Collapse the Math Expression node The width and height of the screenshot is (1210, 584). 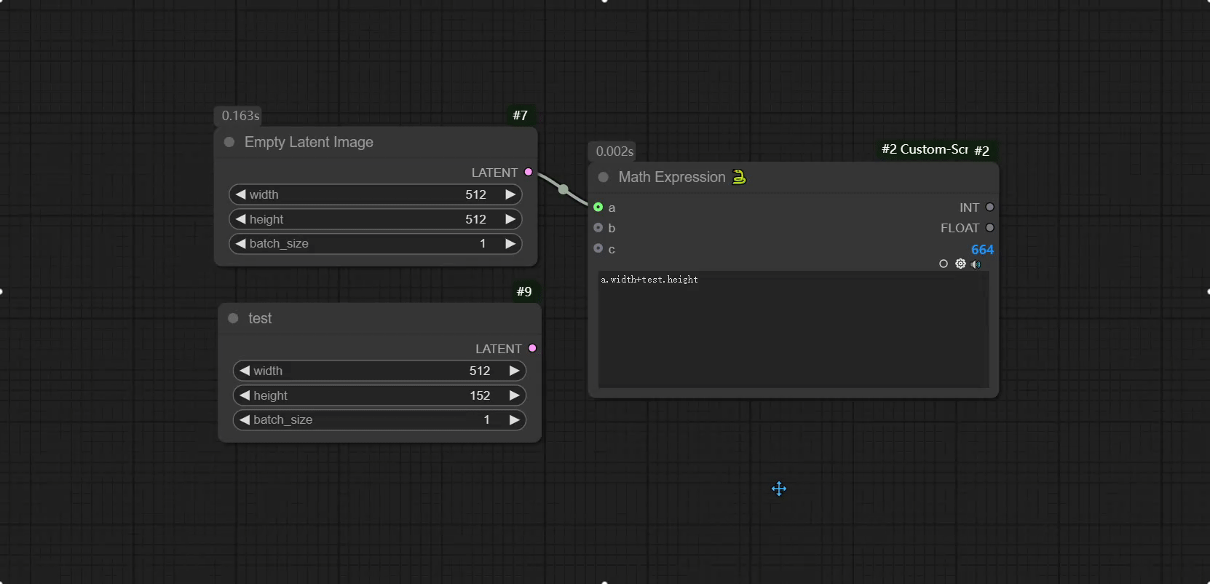click(603, 177)
